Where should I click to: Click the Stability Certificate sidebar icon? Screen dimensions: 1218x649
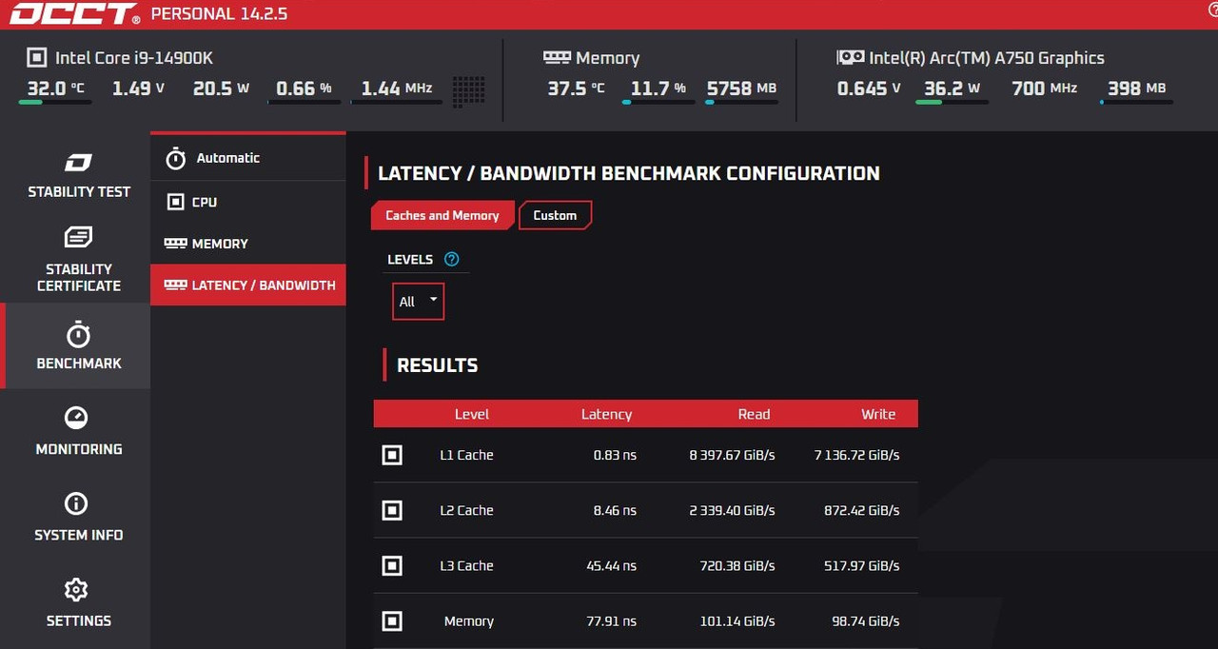click(x=78, y=236)
